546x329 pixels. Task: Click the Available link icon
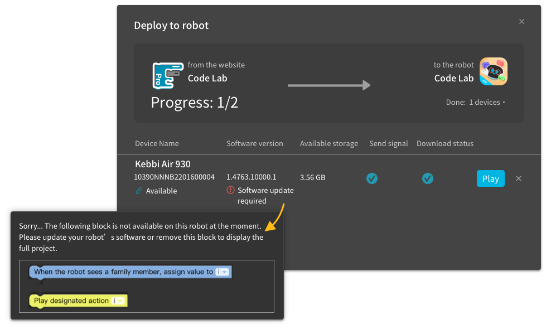point(139,191)
